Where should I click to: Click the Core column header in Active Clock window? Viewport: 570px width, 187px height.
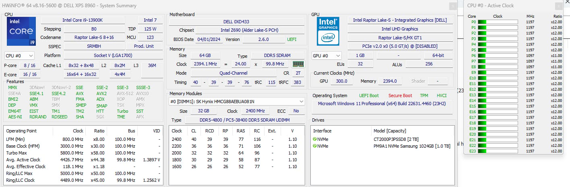(472, 16)
